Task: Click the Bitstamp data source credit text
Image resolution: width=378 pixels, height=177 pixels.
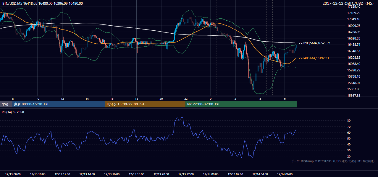Action: click(333, 161)
